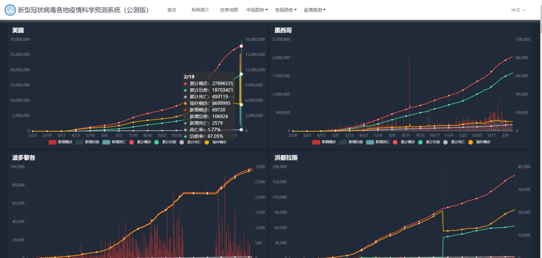Click the 3,000 right-axis label on 波多黎各 chart

point(260,167)
